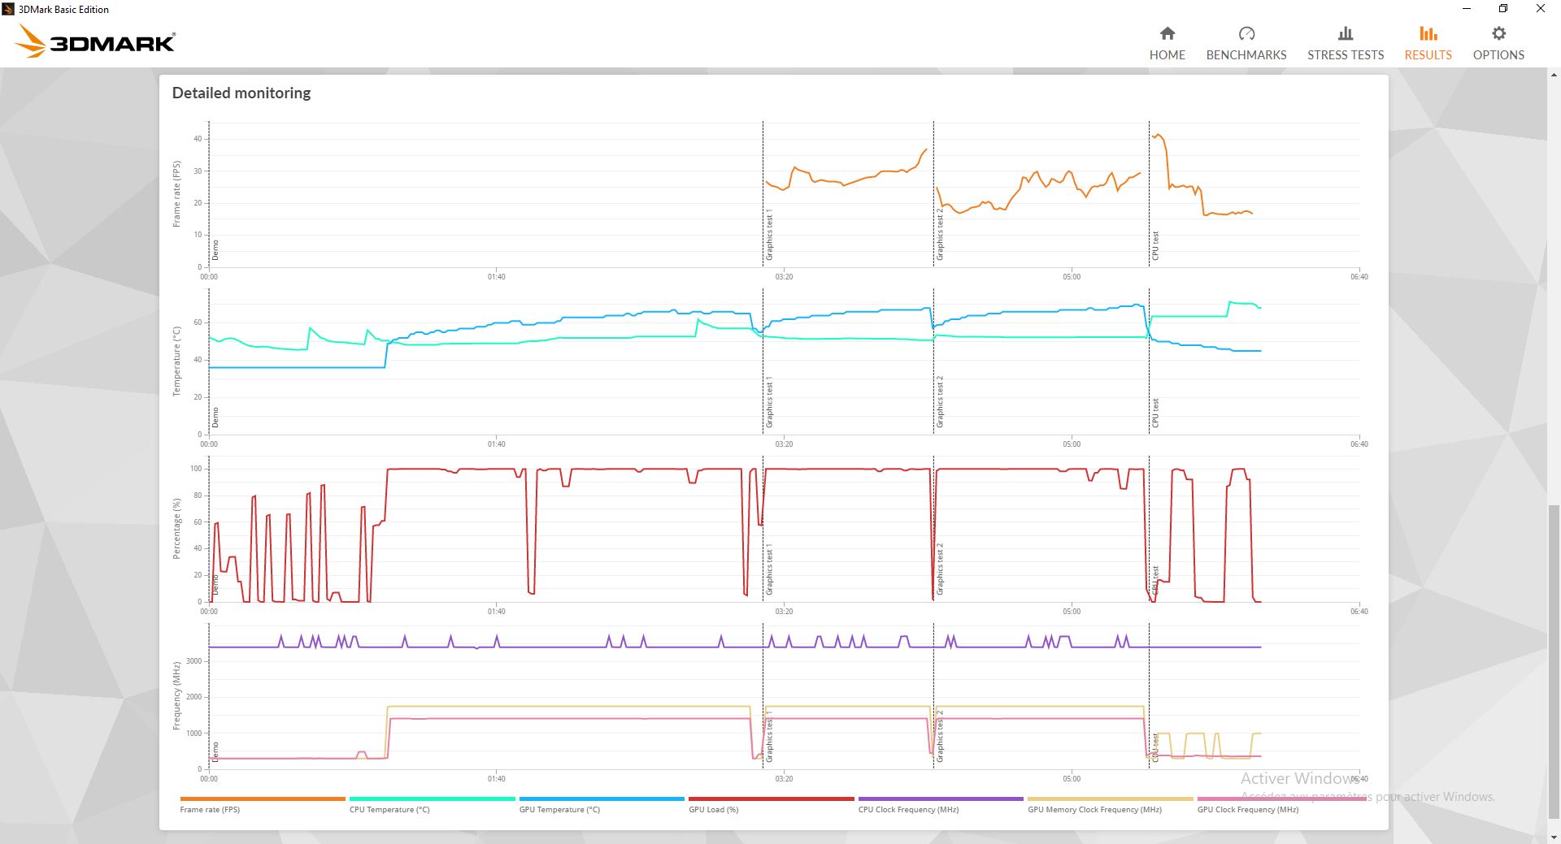Toggle the Frame rate (FPS) legend swatch
1561x844 pixels.
[x=263, y=799]
